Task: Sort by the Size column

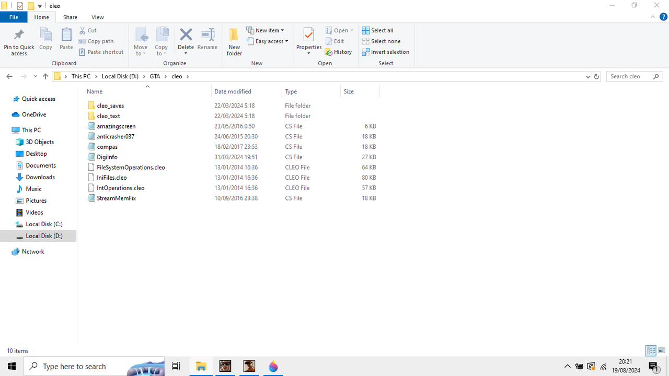Action: click(360, 91)
